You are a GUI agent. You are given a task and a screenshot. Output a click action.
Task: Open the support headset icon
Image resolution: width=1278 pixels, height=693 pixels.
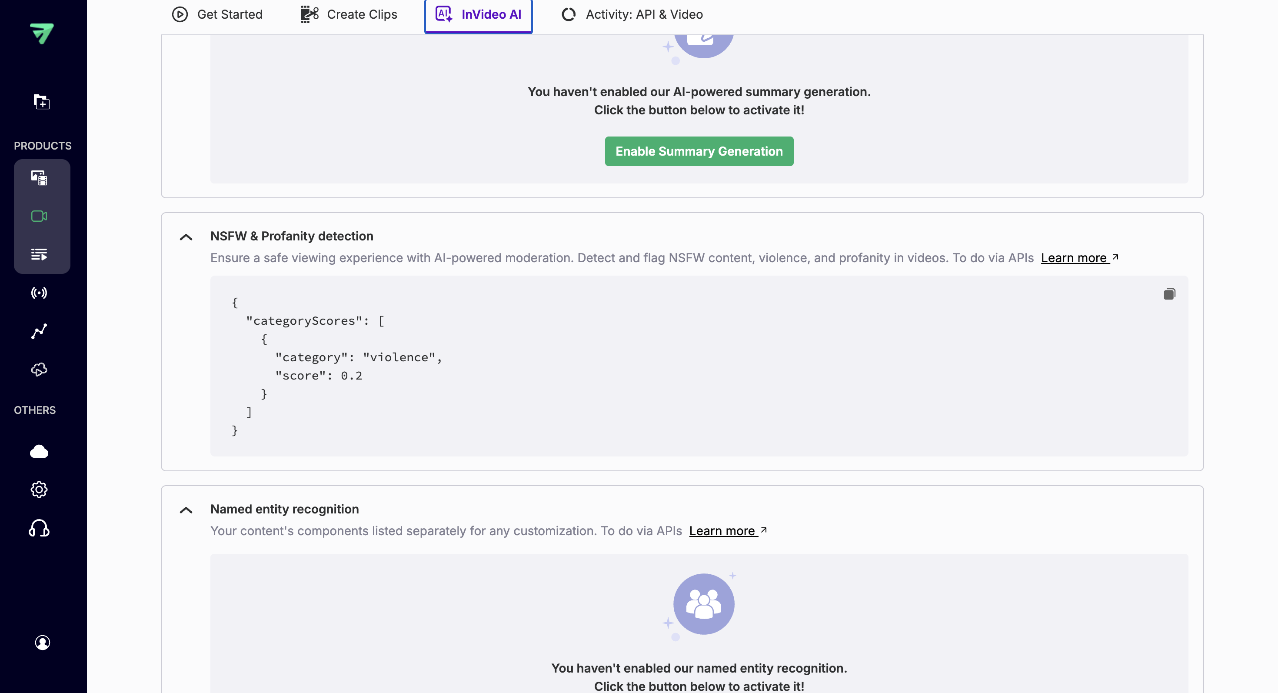pos(39,528)
